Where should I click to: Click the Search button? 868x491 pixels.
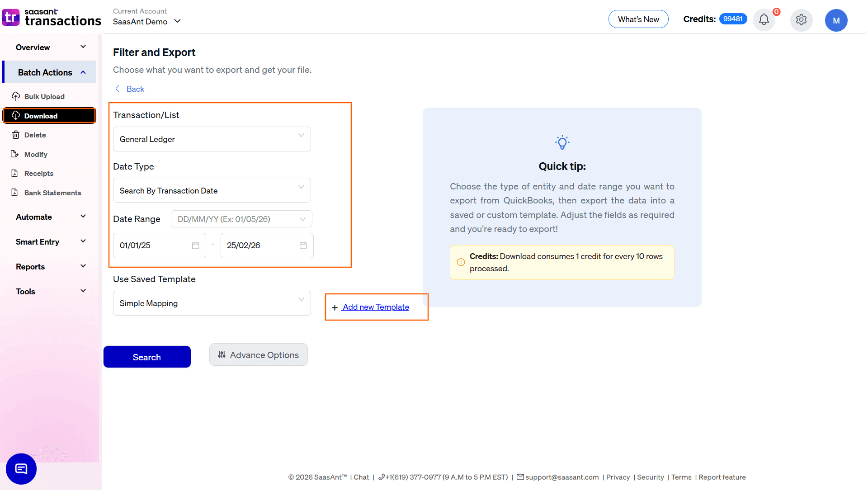[x=147, y=357]
